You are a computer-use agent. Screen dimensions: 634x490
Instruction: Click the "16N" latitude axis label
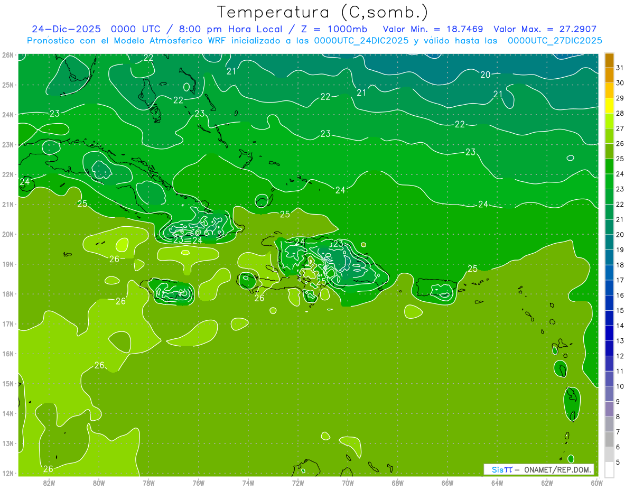[x=7, y=354]
